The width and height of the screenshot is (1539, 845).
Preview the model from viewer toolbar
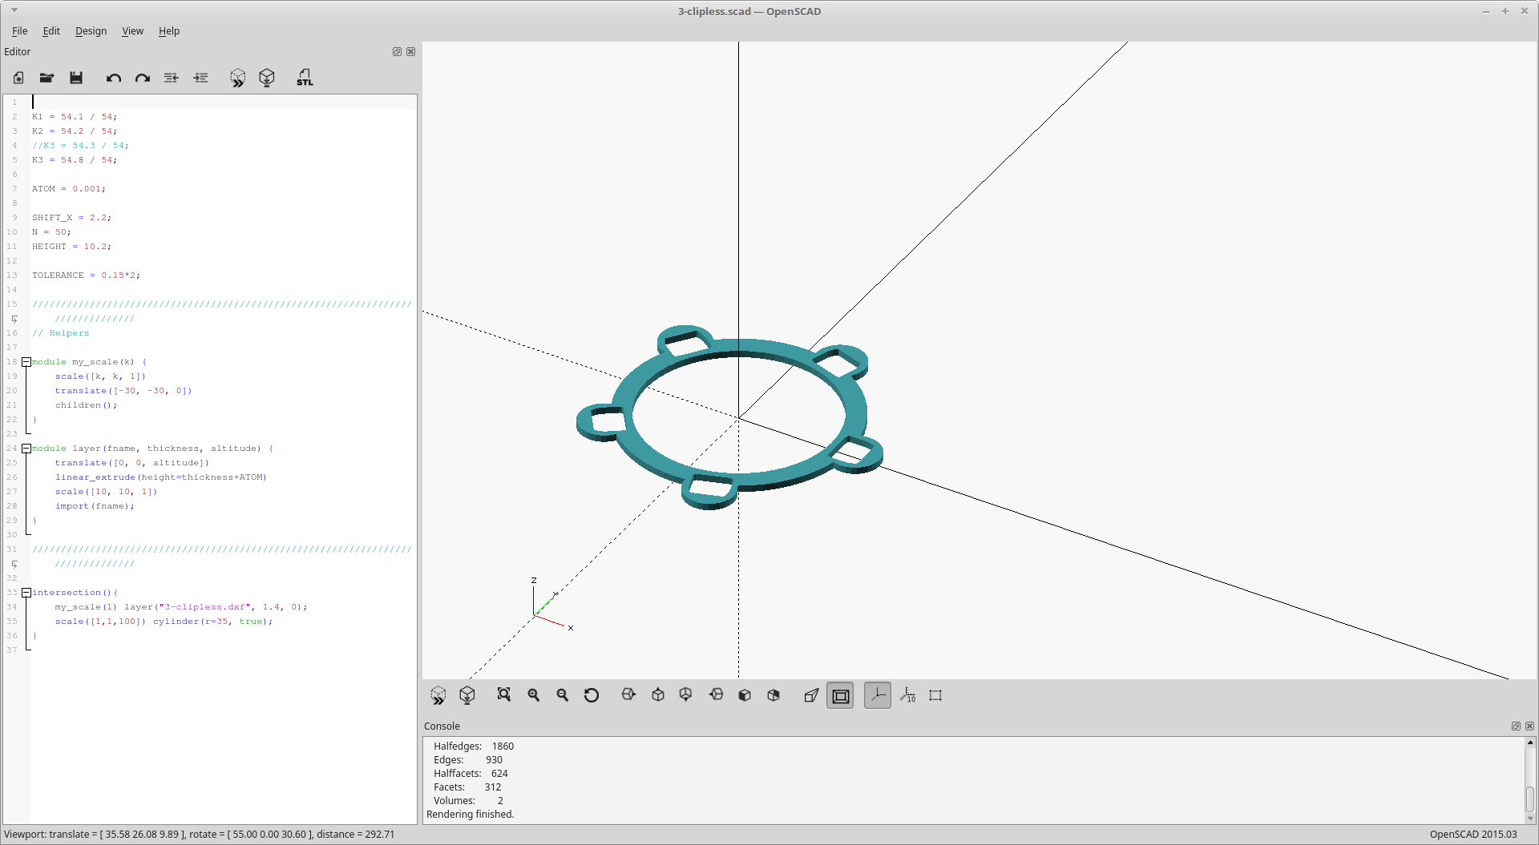click(438, 695)
